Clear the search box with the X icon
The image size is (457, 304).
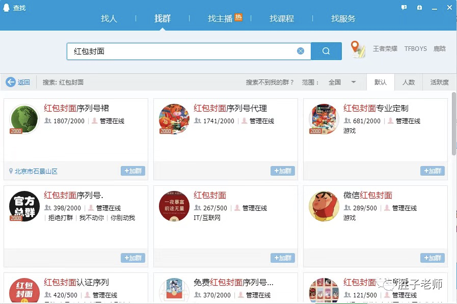point(301,50)
